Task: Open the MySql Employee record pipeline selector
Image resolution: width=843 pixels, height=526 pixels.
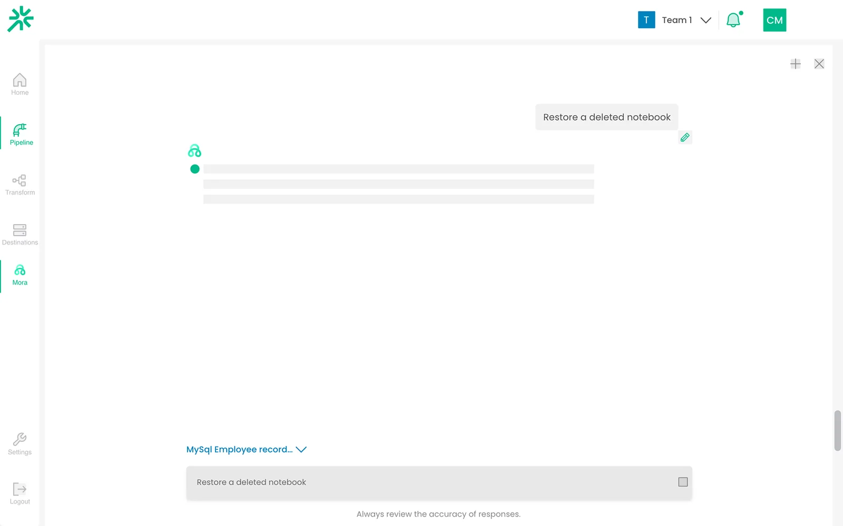Action: click(246, 449)
